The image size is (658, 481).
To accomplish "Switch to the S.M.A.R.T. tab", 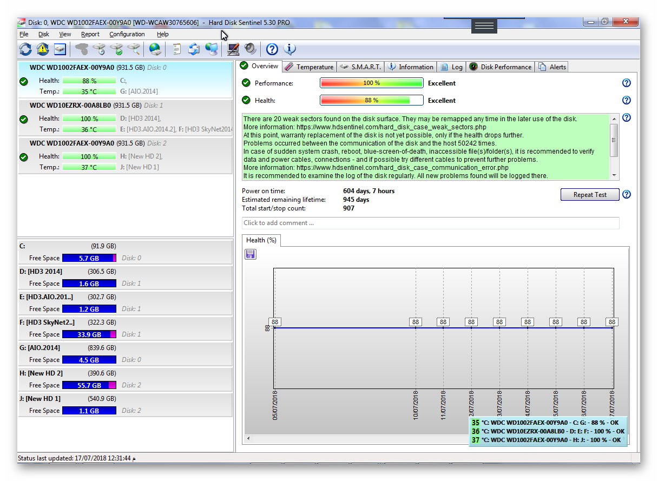I will point(360,67).
